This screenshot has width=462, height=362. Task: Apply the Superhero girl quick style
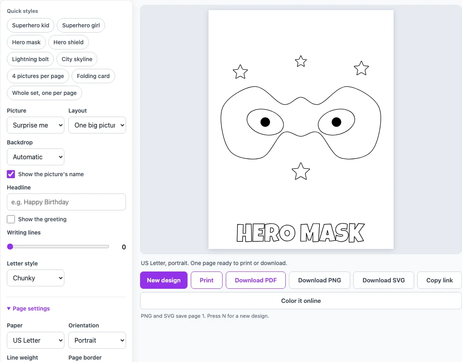[x=81, y=25]
